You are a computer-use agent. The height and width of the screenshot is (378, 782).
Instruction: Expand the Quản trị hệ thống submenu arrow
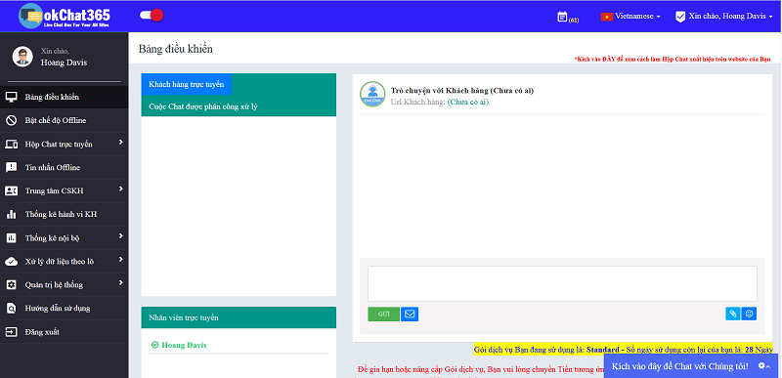(x=120, y=283)
